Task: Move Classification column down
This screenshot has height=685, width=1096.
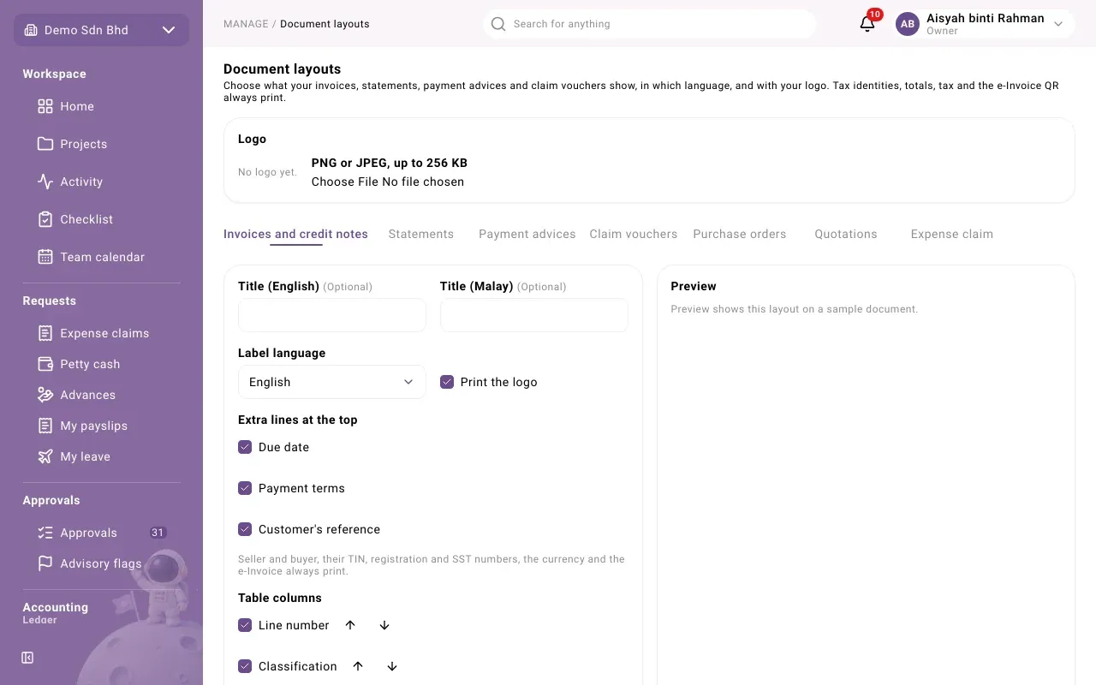Action: tap(392, 666)
